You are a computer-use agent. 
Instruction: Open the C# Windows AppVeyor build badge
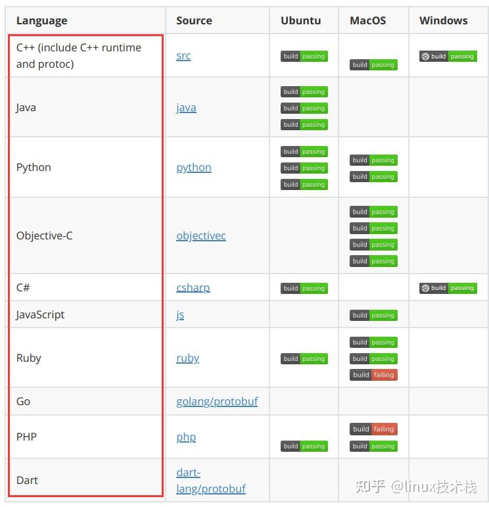click(448, 288)
